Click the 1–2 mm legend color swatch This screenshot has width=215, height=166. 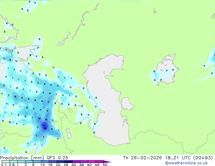pos(21,162)
